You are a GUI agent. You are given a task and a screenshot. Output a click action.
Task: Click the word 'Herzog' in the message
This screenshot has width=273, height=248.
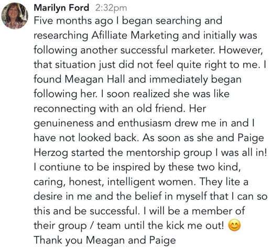tap(51, 153)
